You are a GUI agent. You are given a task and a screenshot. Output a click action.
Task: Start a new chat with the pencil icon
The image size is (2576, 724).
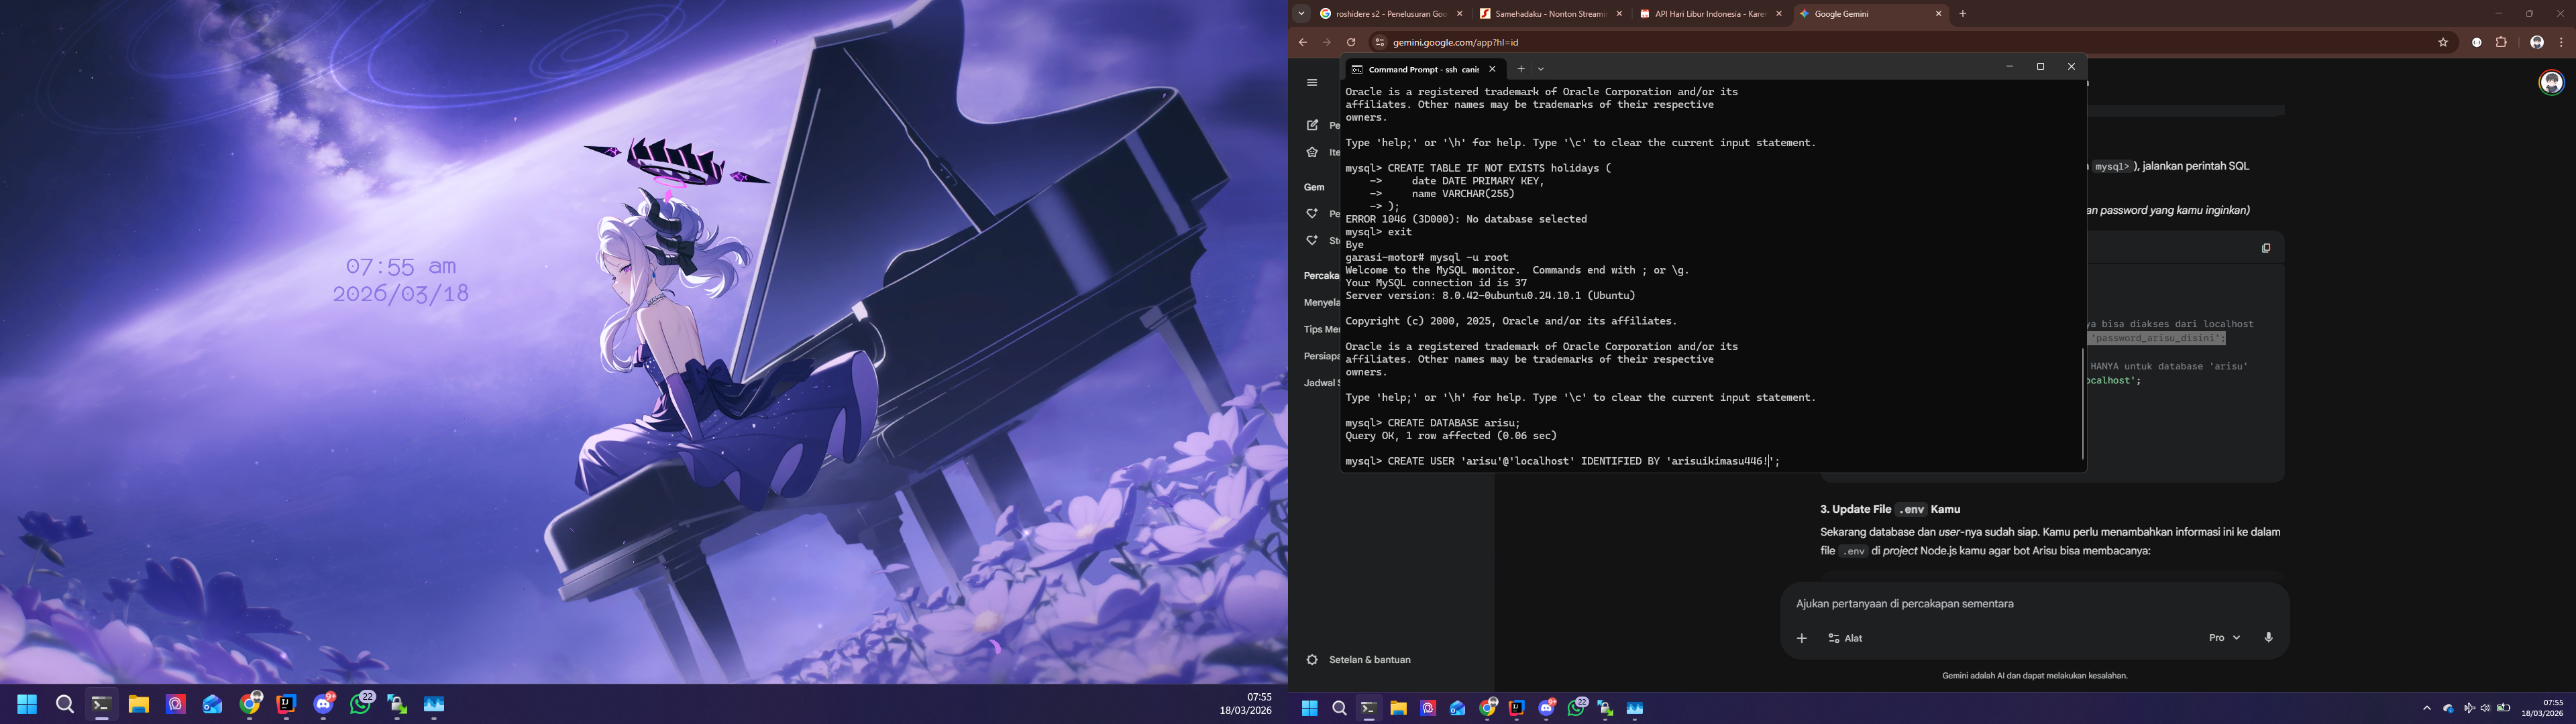1312,125
